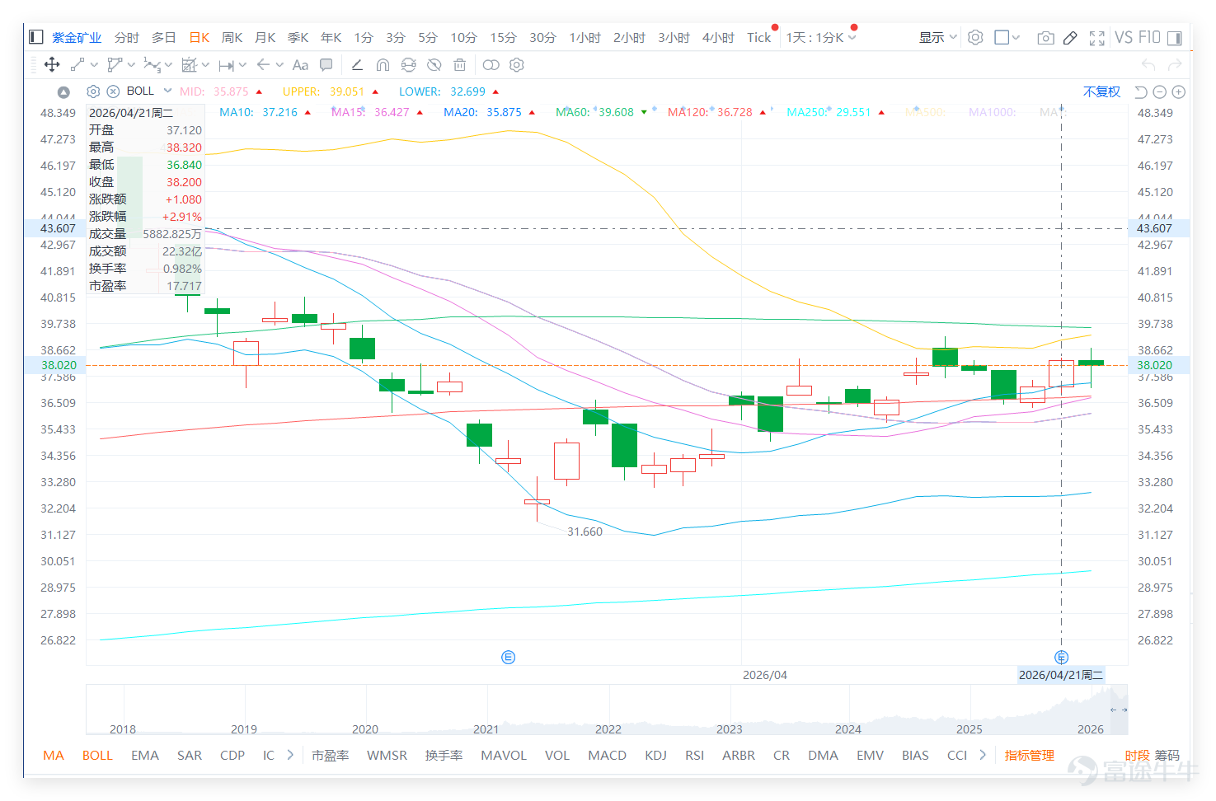Viewport: 1216px width, 801px height.
Task: Redo the last drawing action
Action: [x=1175, y=64]
